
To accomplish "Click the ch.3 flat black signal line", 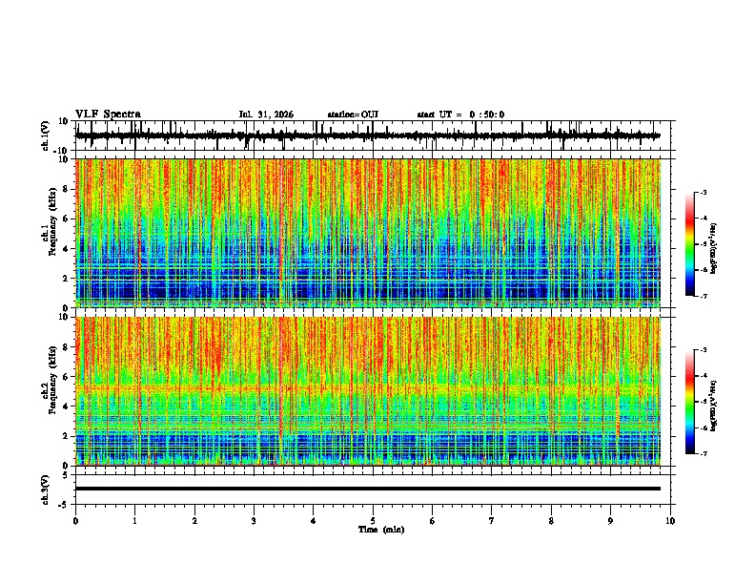I will click(x=367, y=489).
